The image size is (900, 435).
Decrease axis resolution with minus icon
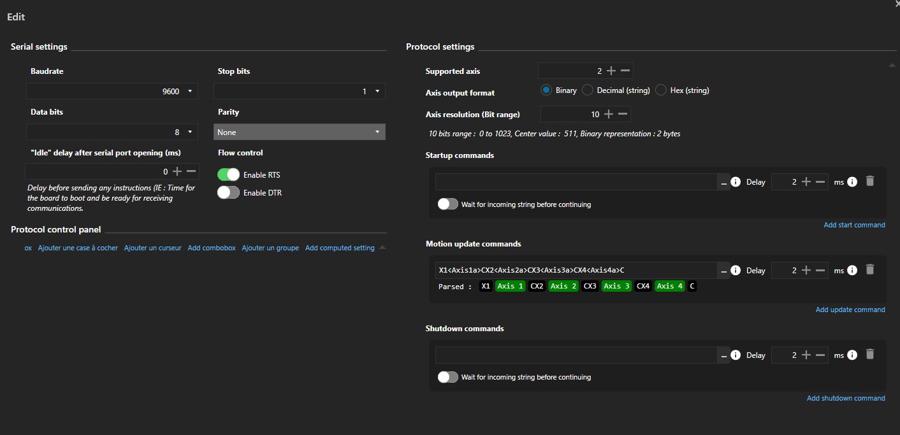coord(623,114)
